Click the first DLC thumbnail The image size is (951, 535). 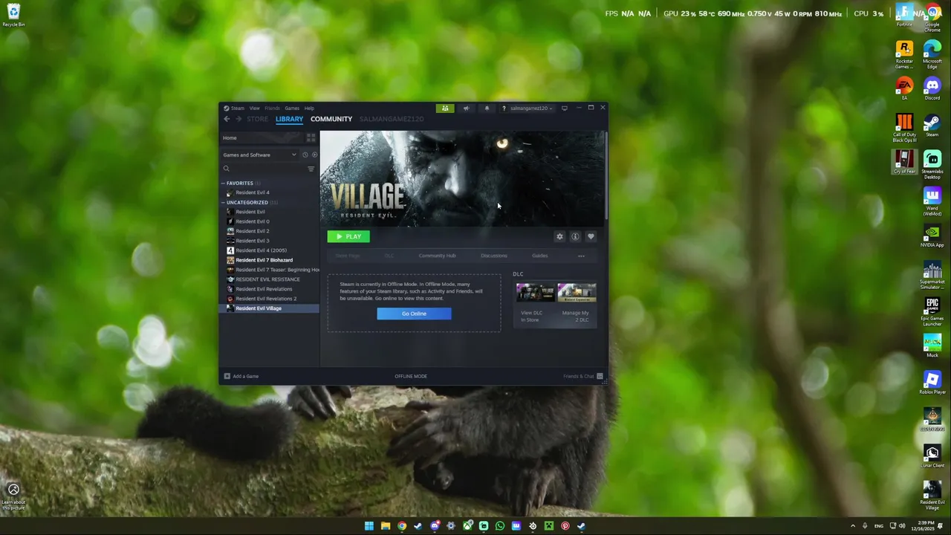pos(536,292)
